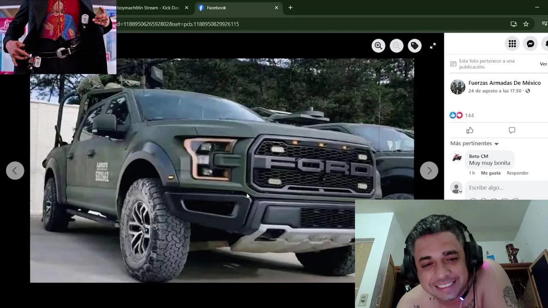Open the Más pertinentes comment sort dropdown
This screenshot has height=308, width=548.
pyautogui.click(x=474, y=143)
